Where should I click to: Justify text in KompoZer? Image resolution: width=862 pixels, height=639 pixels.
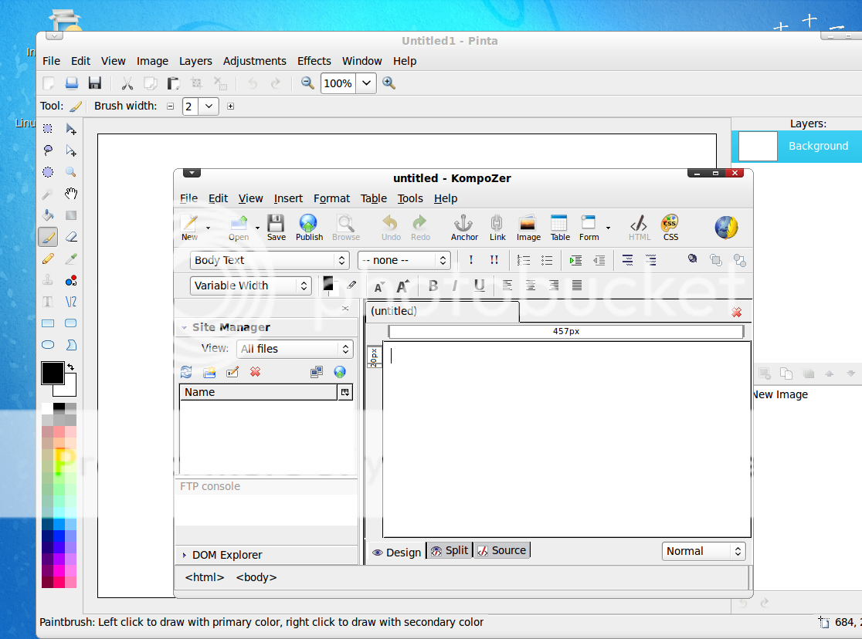click(x=577, y=286)
